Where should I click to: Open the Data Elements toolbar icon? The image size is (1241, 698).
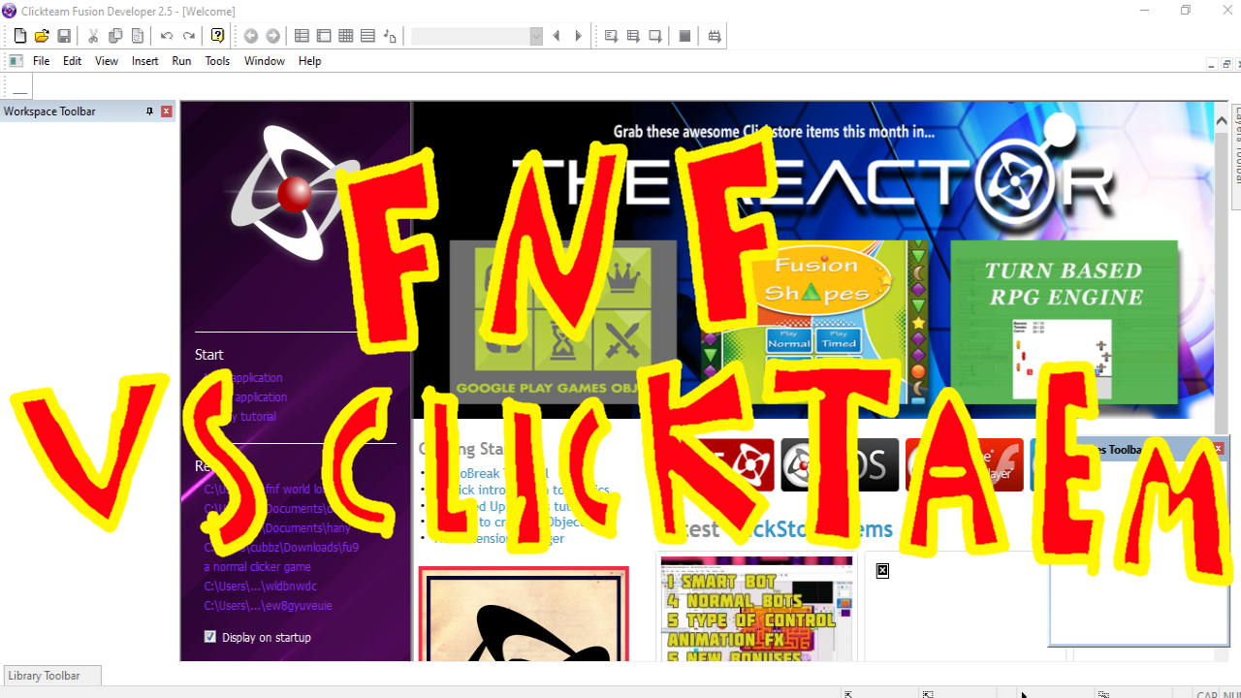pos(390,36)
